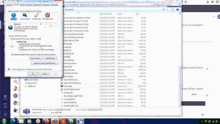Screen dimensions: 220x124
Task: Click New folder in Explorer toolbar
Action: tap(69, 10)
